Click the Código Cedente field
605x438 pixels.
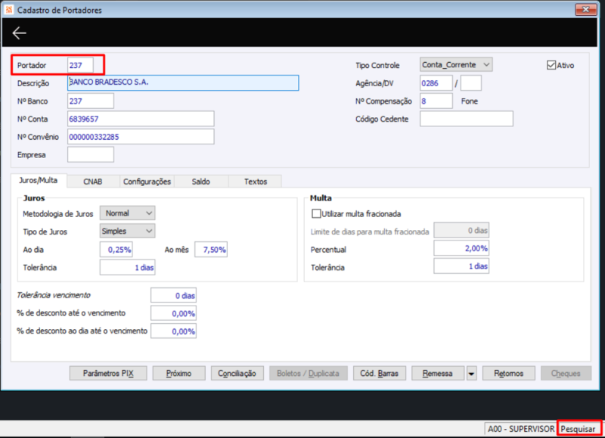pyautogui.click(x=467, y=119)
